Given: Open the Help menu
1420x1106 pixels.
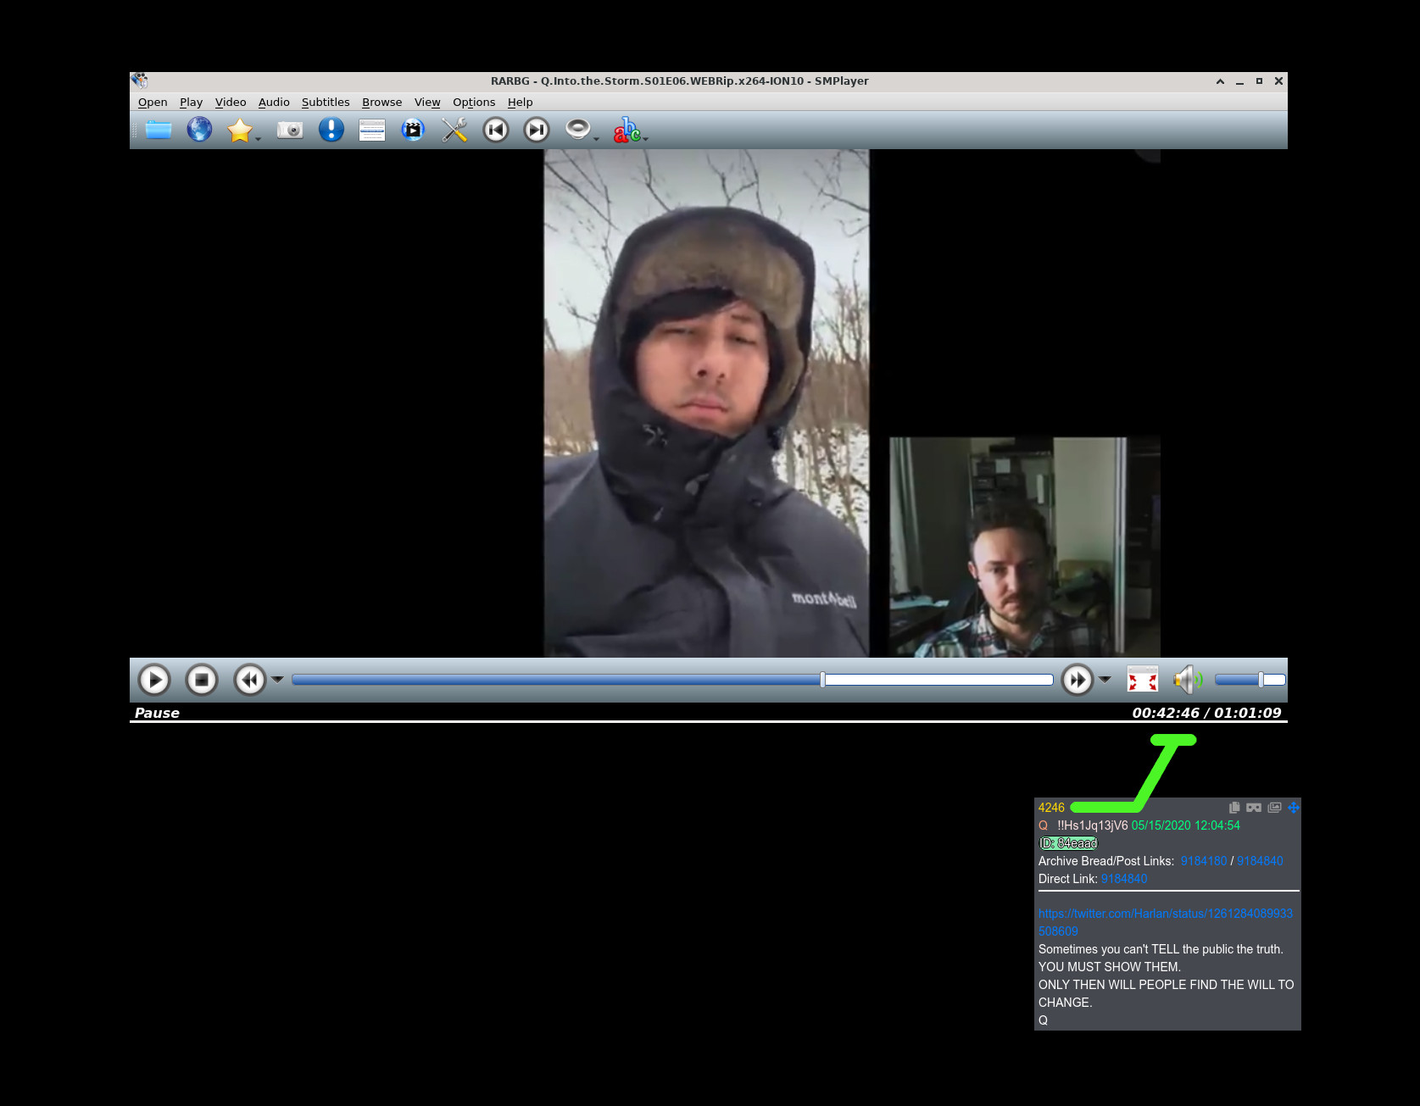Looking at the screenshot, I should [521, 103].
